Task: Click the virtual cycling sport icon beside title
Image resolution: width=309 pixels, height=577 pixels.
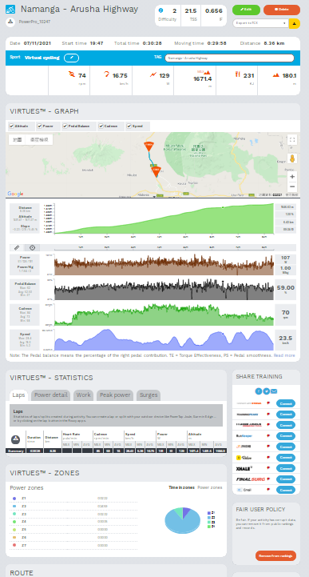Action: [10, 10]
